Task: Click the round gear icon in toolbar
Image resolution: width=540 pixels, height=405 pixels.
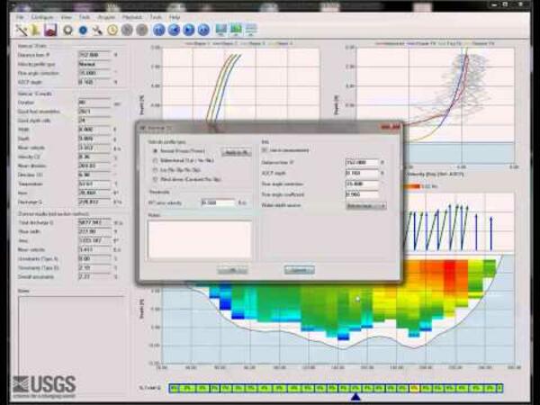Action: click(67, 30)
